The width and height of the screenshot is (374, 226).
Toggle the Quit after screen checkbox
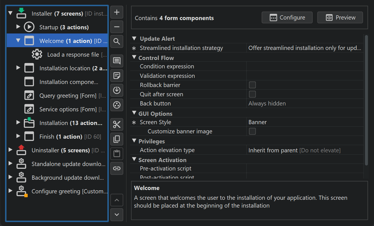point(252,94)
